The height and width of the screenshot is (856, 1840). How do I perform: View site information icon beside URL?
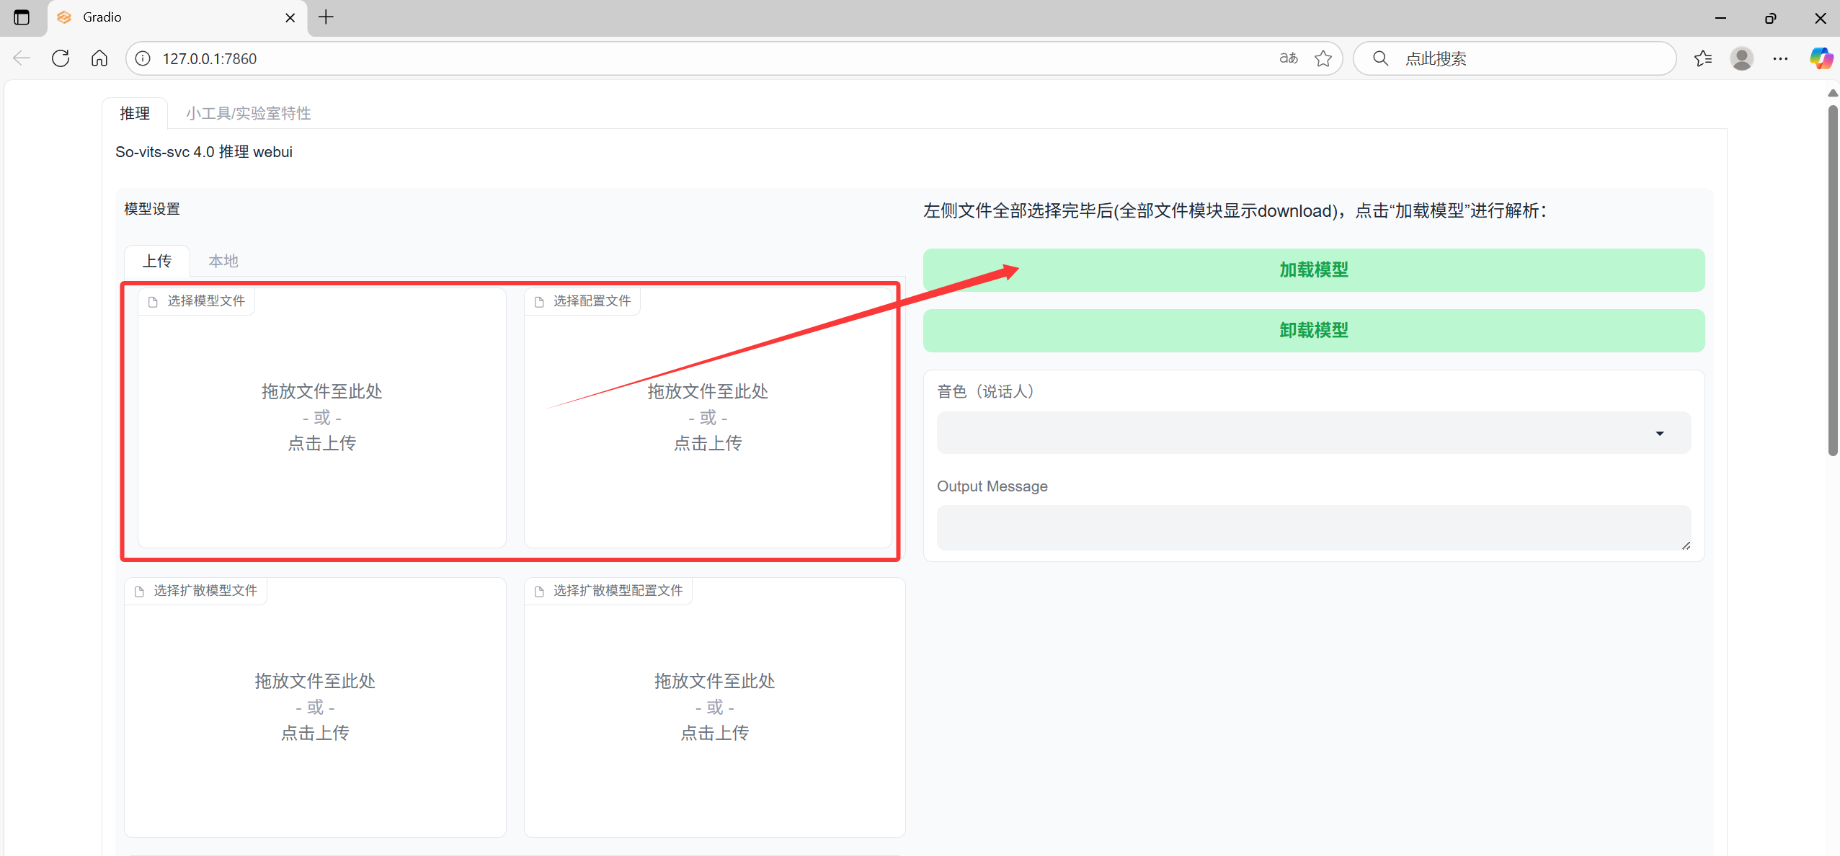point(143,58)
